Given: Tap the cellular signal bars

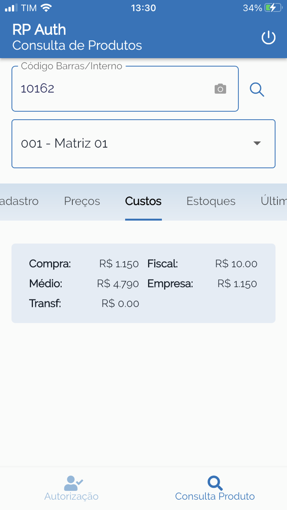Looking at the screenshot, I should [x=11, y=8].
